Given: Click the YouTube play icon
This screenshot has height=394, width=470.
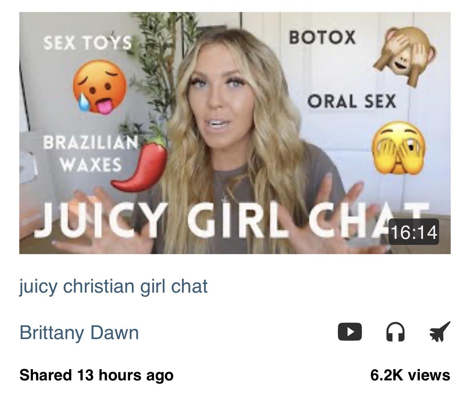Looking at the screenshot, I should 349,331.
